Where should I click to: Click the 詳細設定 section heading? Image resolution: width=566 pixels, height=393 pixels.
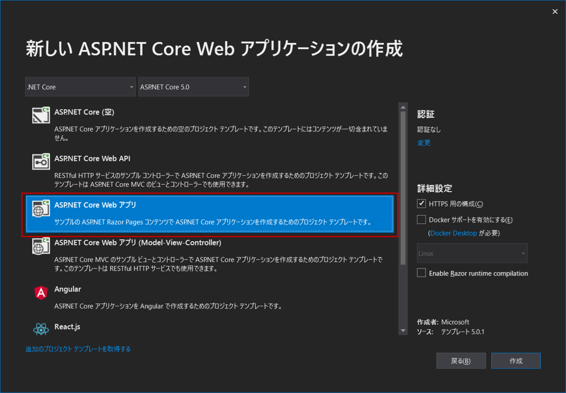(x=435, y=189)
